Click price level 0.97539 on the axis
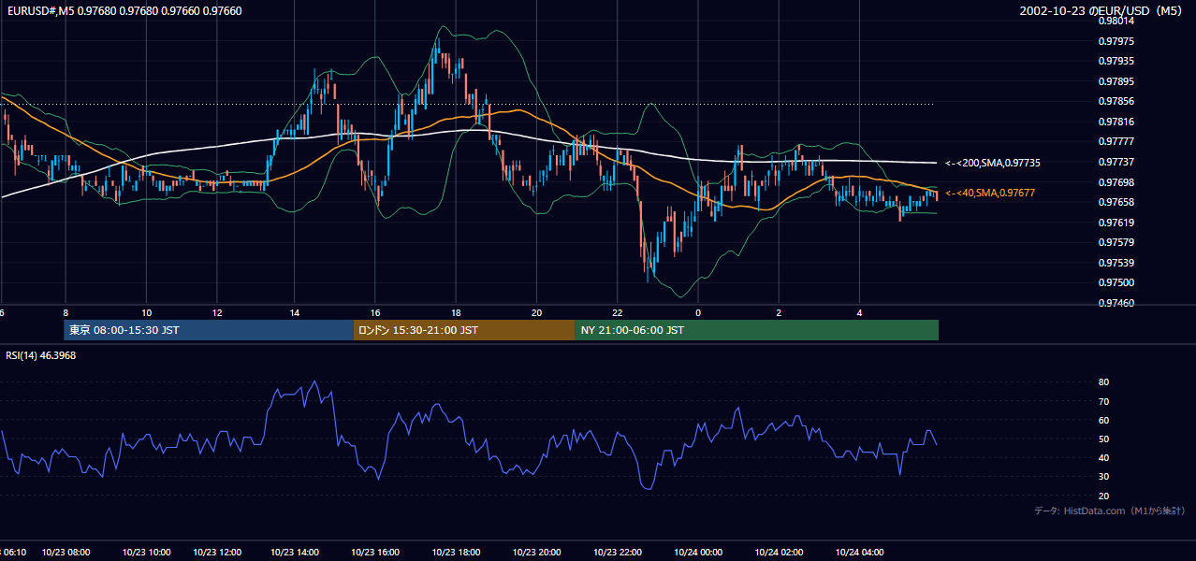The width and height of the screenshot is (1196, 561). pos(1116,263)
